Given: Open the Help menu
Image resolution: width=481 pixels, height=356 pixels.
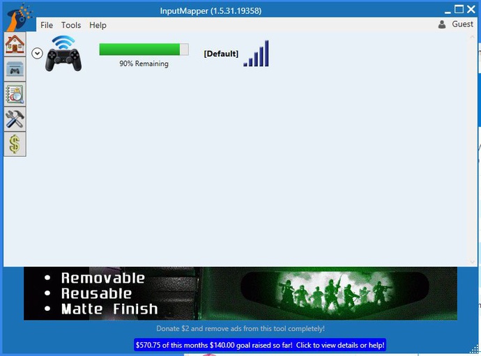Looking at the screenshot, I should click(98, 25).
